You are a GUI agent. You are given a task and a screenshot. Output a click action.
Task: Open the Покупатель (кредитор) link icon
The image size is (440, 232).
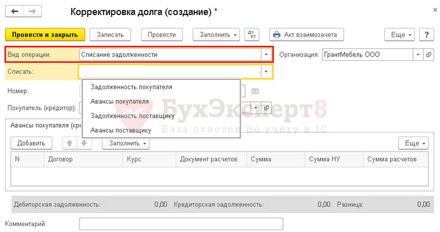pyautogui.click(x=267, y=108)
